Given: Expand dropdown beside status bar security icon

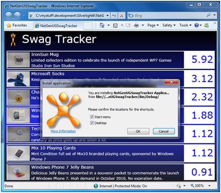Looking at the screenshot, I should pos(184,186).
